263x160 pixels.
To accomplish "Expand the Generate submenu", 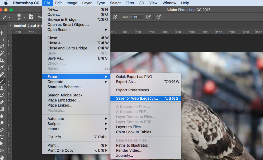I will tap(76, 82).
